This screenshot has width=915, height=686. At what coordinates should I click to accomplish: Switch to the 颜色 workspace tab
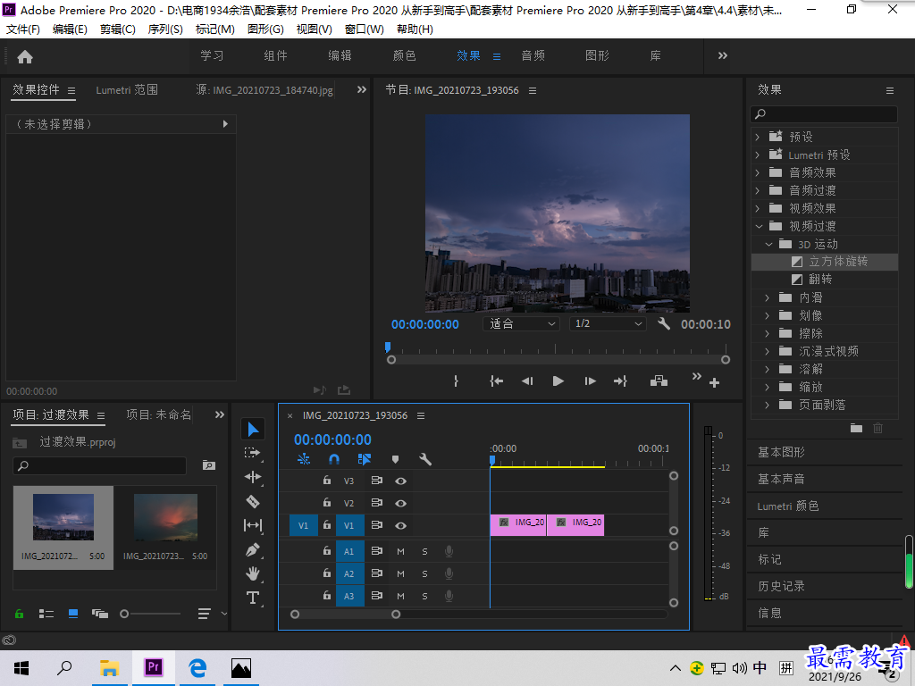[x=404, y=55]
